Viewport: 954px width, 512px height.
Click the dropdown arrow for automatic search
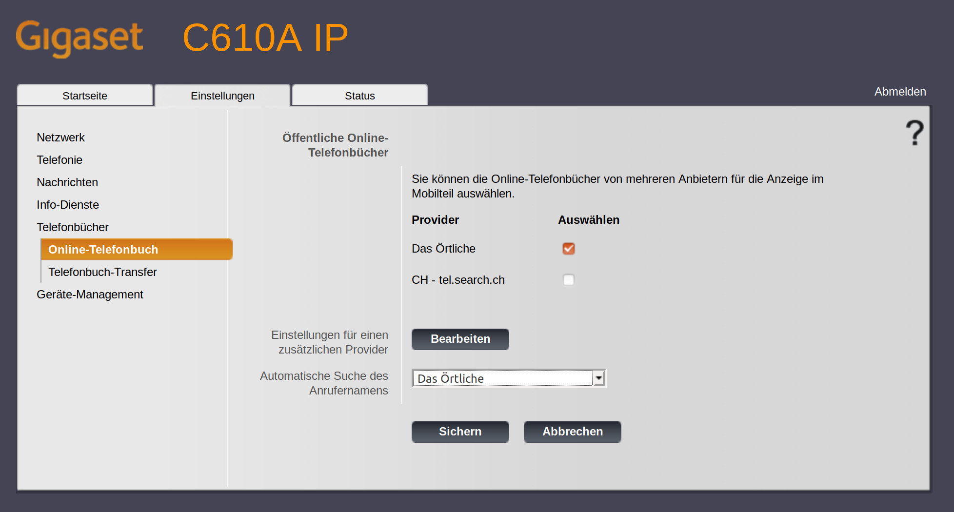pos(598,378)
